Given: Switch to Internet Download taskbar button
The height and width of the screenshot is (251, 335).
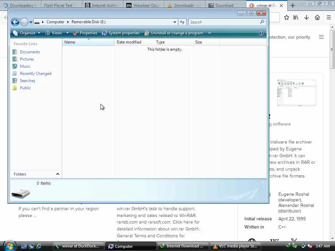Looking at the screenshot, I should pyautogui.click(x=183, y=246).
